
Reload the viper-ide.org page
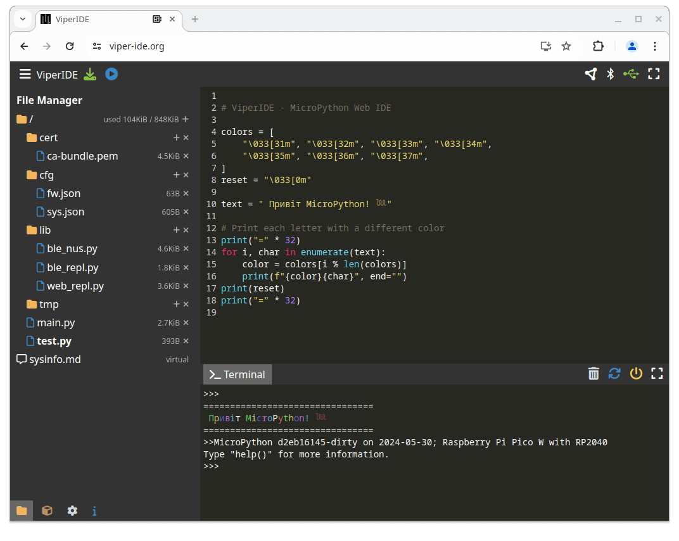point(70,46)
